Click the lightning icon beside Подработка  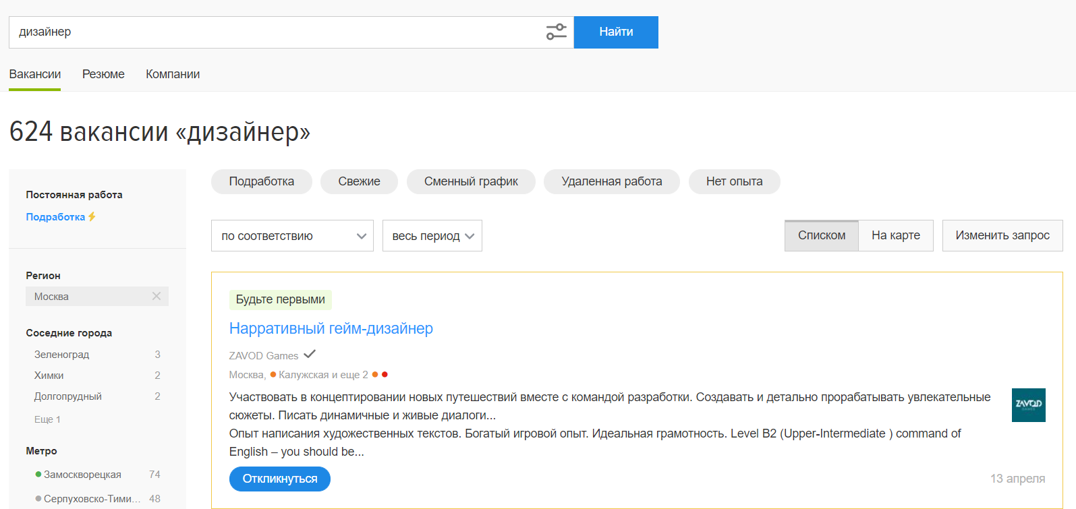pyautogui.click(x=92, y=216)
